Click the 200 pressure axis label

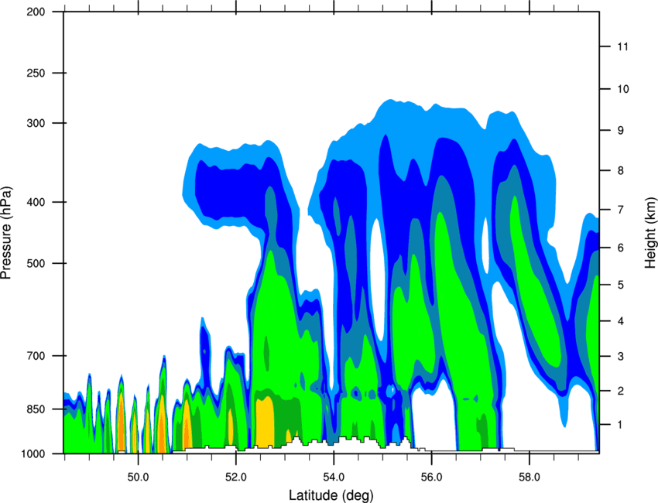tap(36, 12)
